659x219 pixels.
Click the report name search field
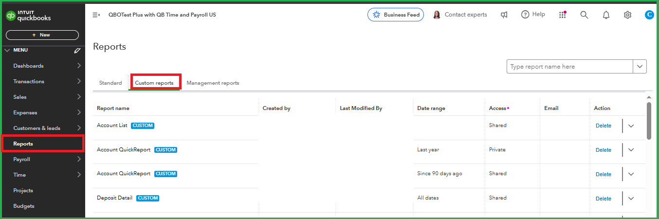point(570,67)
